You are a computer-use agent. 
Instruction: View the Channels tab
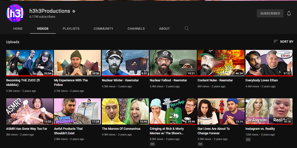(136, 29)
